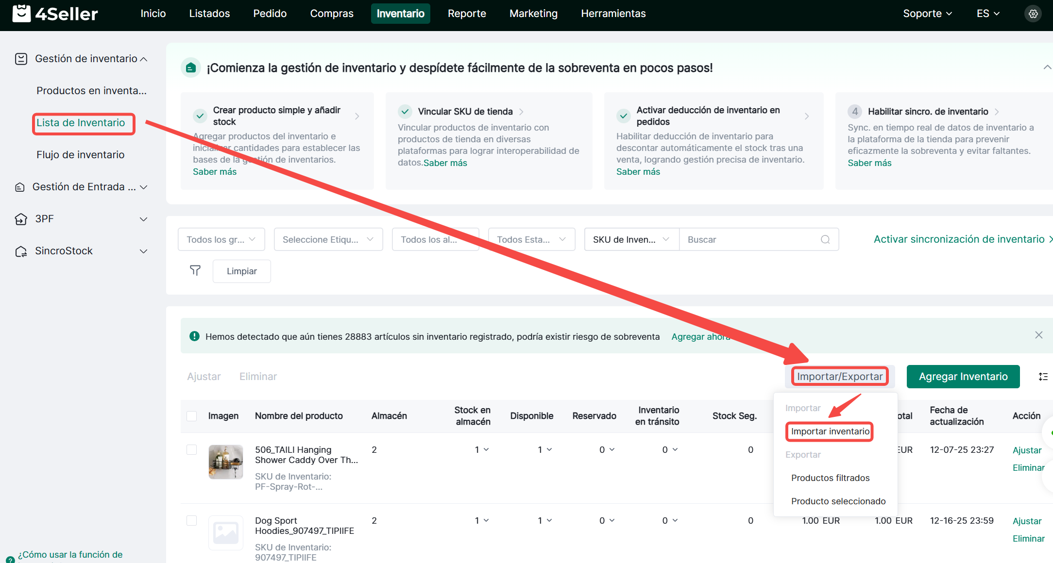Check the Dog Sport Hoodies row
This screenshot has width=1053, height=563.
tap(192, 520)
